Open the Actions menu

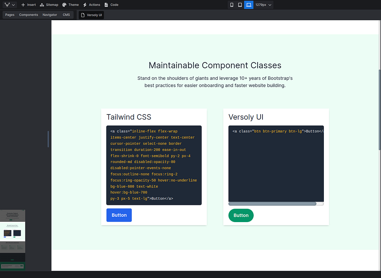point(91,5)
